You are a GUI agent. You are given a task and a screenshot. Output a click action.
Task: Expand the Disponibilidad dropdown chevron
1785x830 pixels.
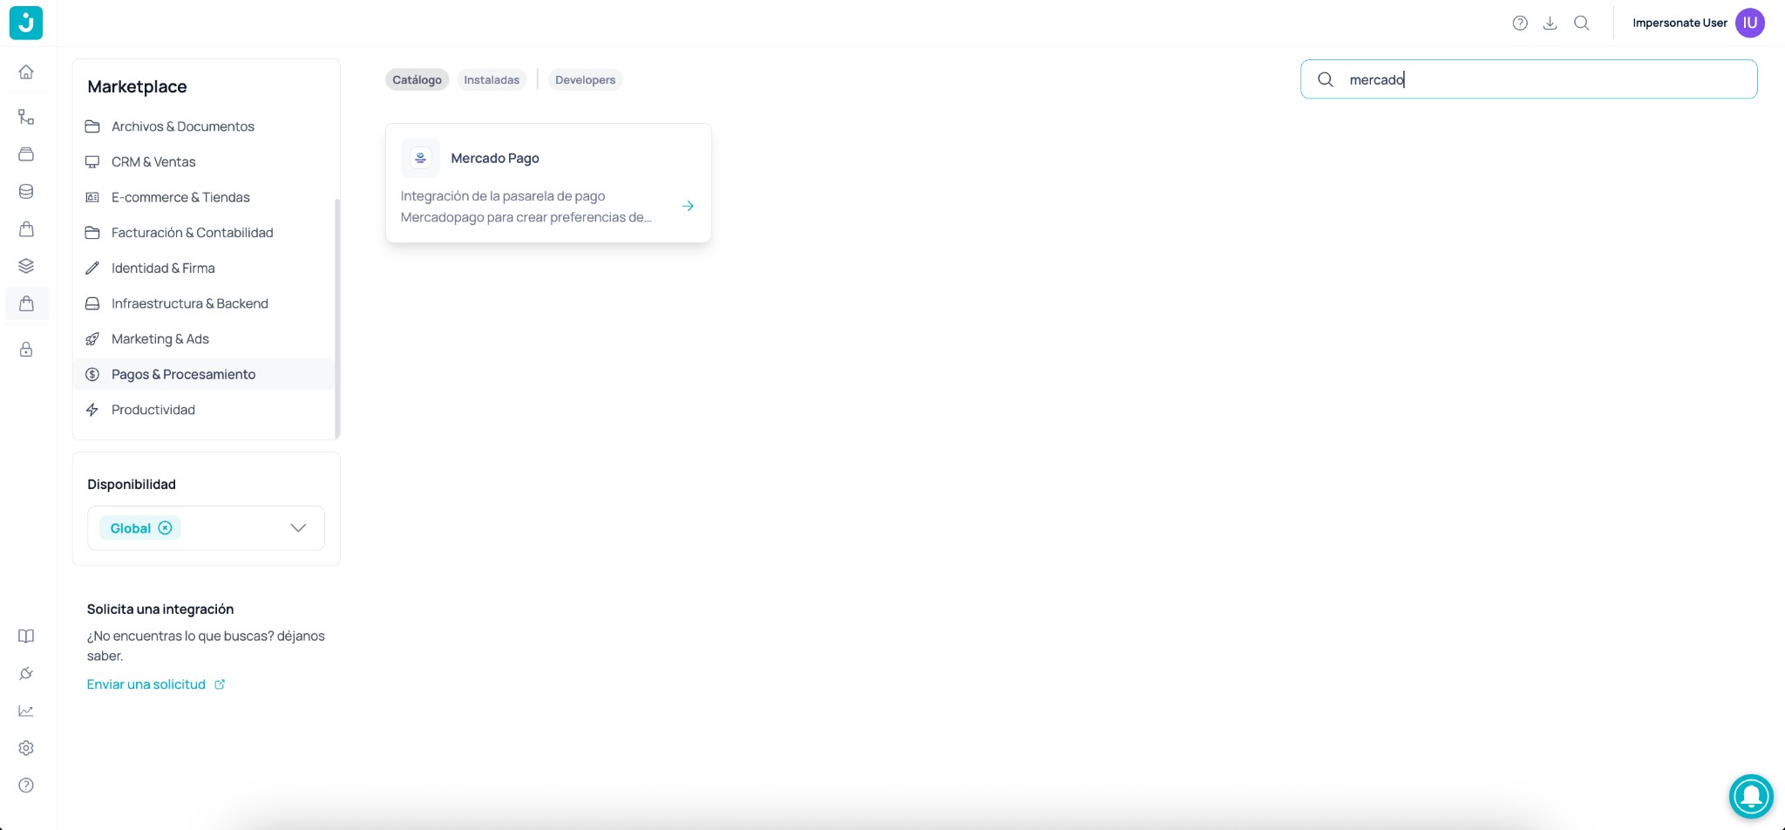point(298,528)
